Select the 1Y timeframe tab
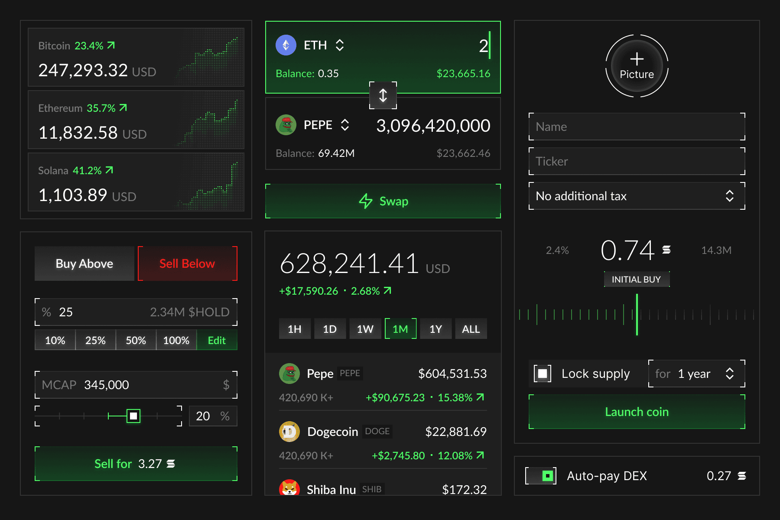This screenshot has width=780, height=520. pyautogui.click(x=436, y=329)
